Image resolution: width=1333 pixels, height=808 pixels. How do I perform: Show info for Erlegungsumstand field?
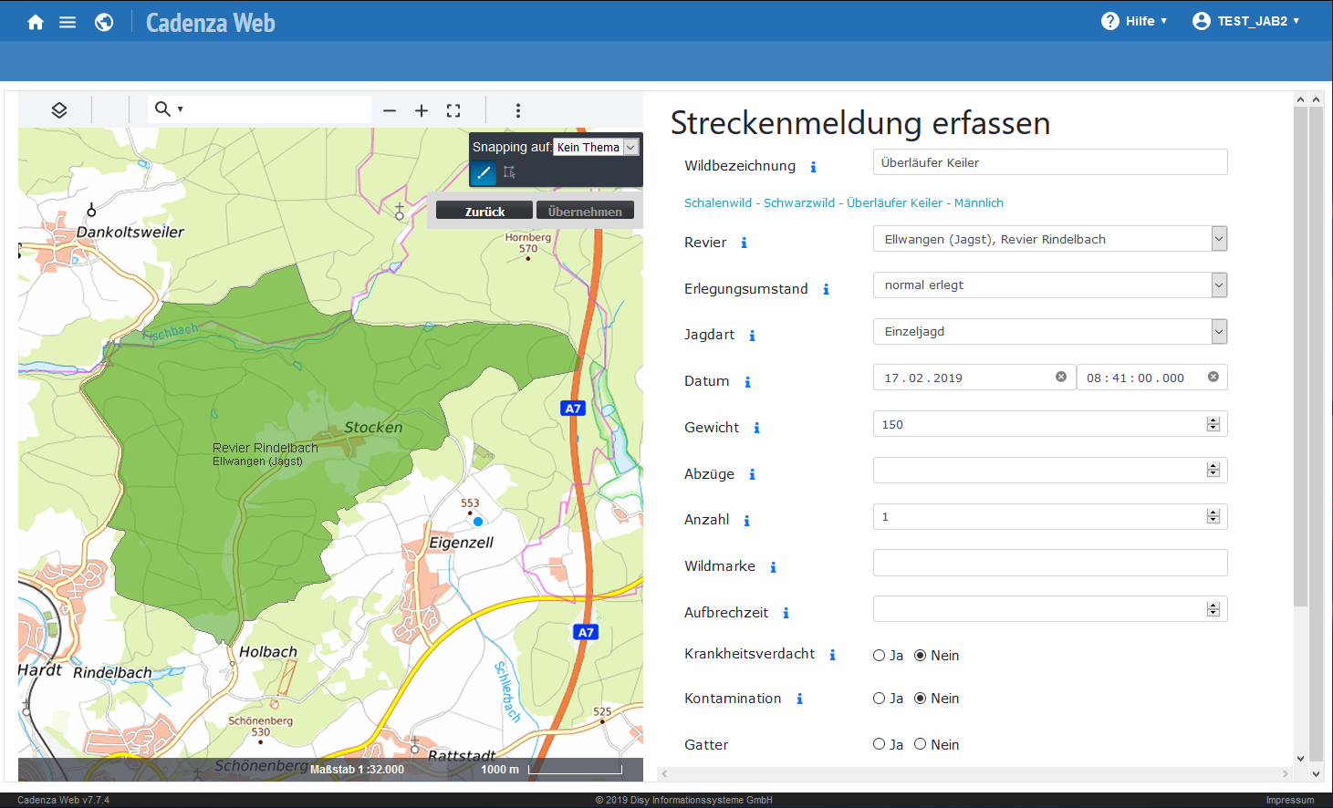click(x=826, y=289)
